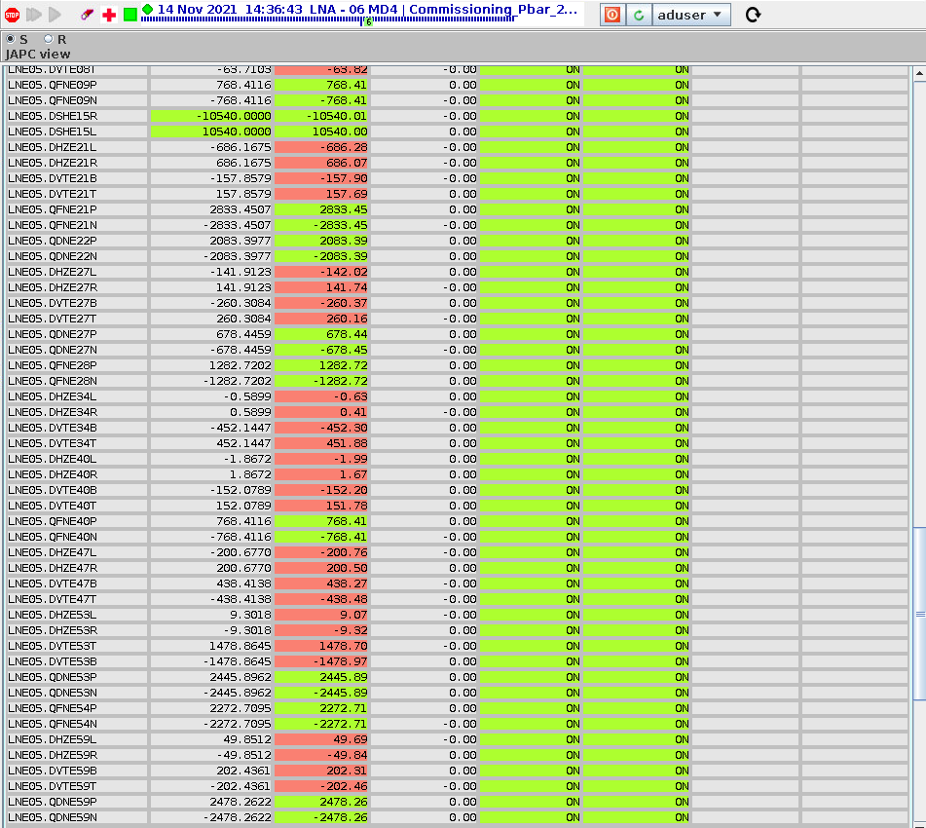Click the cycle title 'LNA - 06 MD4 | Commissioning_Pbar'

443,10
